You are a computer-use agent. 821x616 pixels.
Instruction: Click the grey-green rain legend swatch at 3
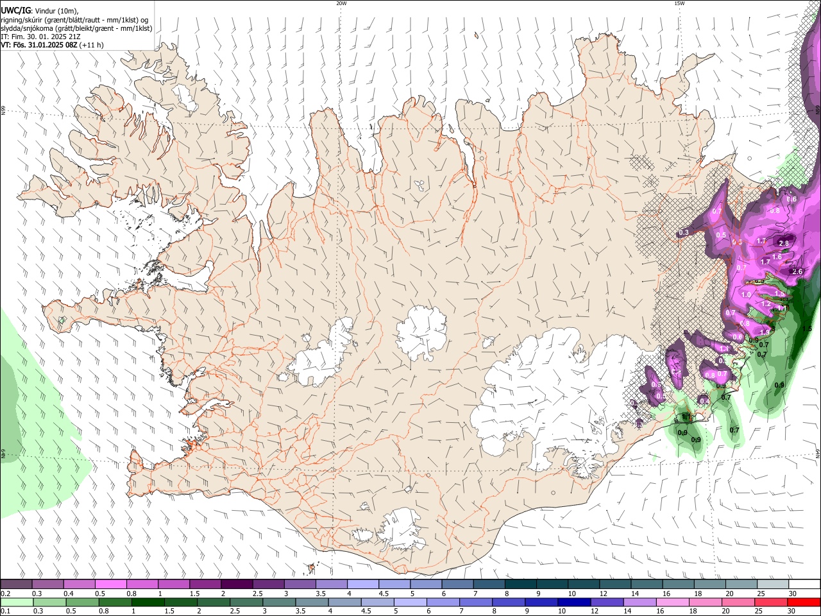[x=279, y=603]
